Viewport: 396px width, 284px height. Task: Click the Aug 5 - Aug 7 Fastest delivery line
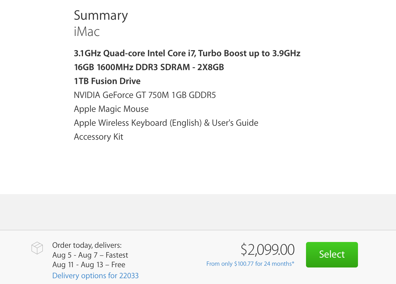point(90,255)
